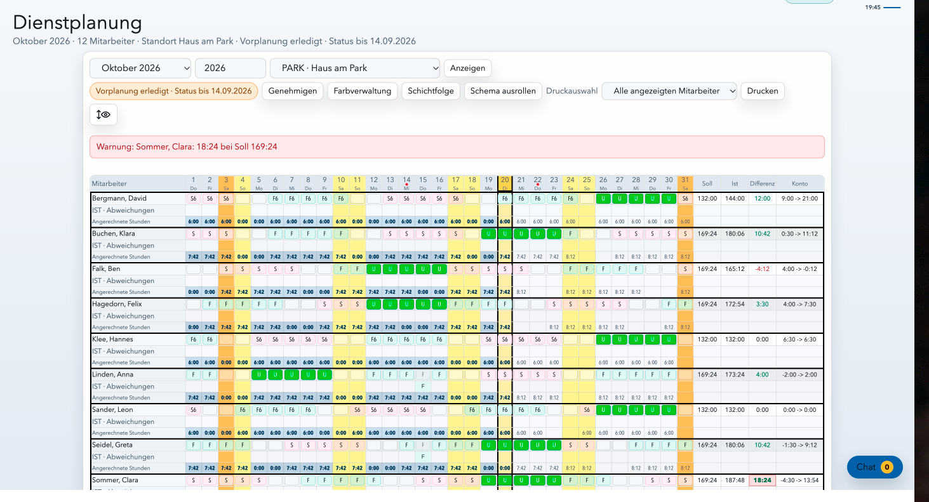Image resolution: width=929 pixels, height=502 pixels.
Task: Click Bergmann's Konto value 9:00 -> 21:00
Action: point(800,199)
